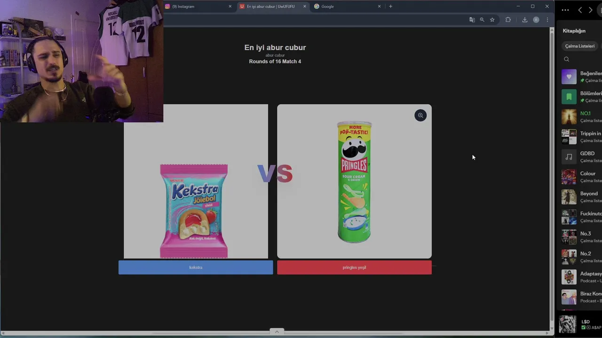
Task: Open the Fuckinuto playlist
Action: [x=582, y=217]
